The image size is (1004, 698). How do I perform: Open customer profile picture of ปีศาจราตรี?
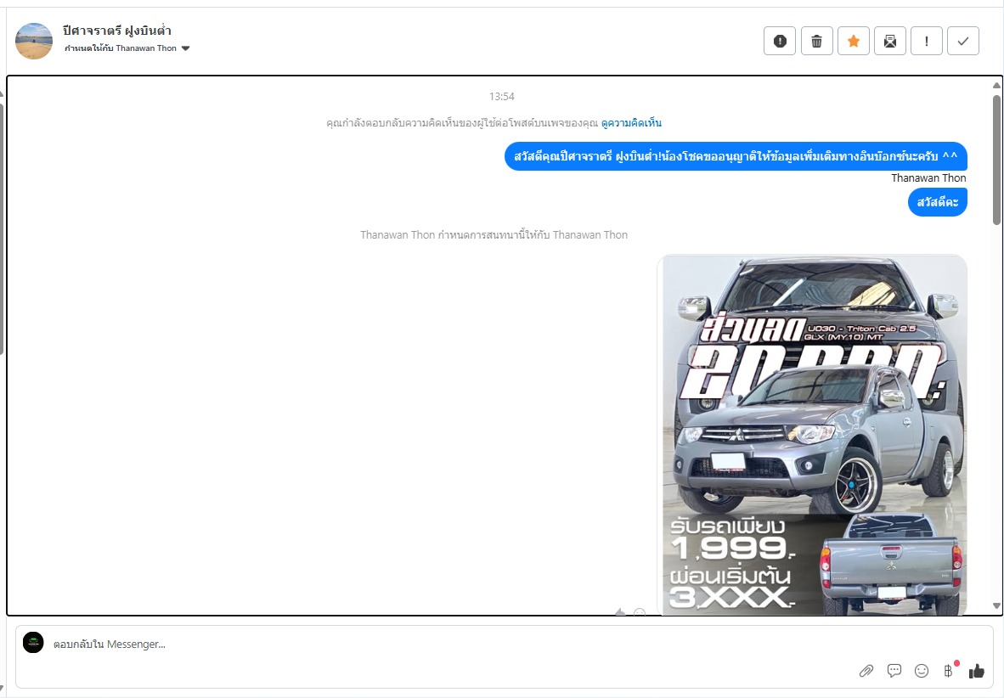34,41
